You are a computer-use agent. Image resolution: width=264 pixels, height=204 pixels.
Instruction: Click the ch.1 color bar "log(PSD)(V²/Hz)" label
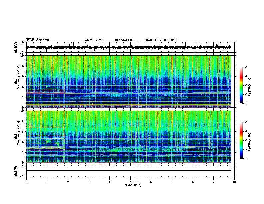click(x=249, y=87)
